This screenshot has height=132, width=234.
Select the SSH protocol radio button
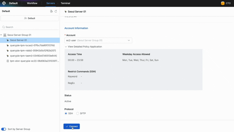pyautogui.click(x=66, y=113)
